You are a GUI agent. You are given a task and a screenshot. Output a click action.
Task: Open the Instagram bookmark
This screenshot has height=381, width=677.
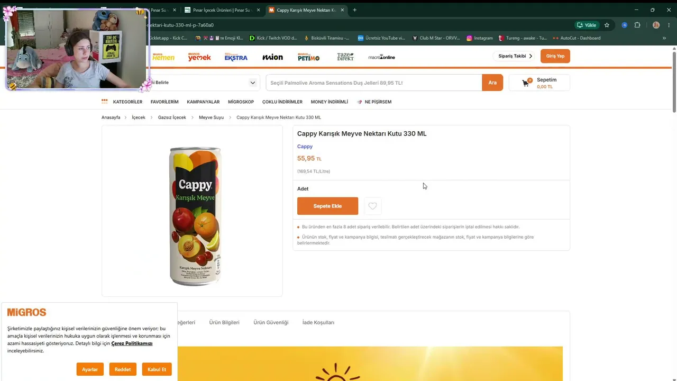click(x=479, y=38)
